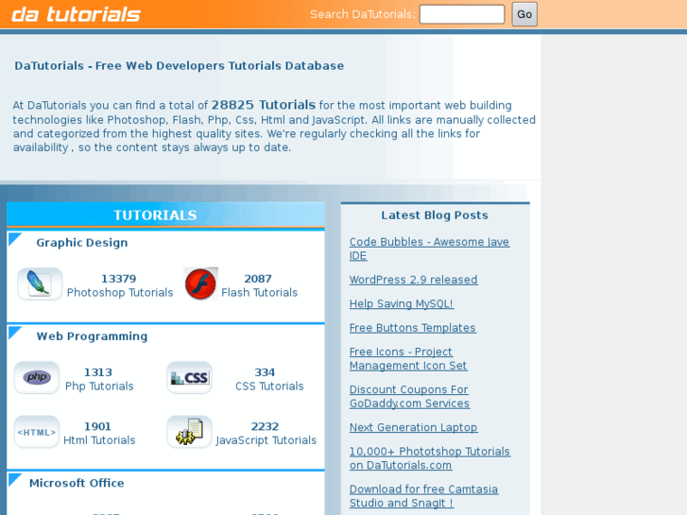Click the Graphic Design section heading

click(82, 243)
